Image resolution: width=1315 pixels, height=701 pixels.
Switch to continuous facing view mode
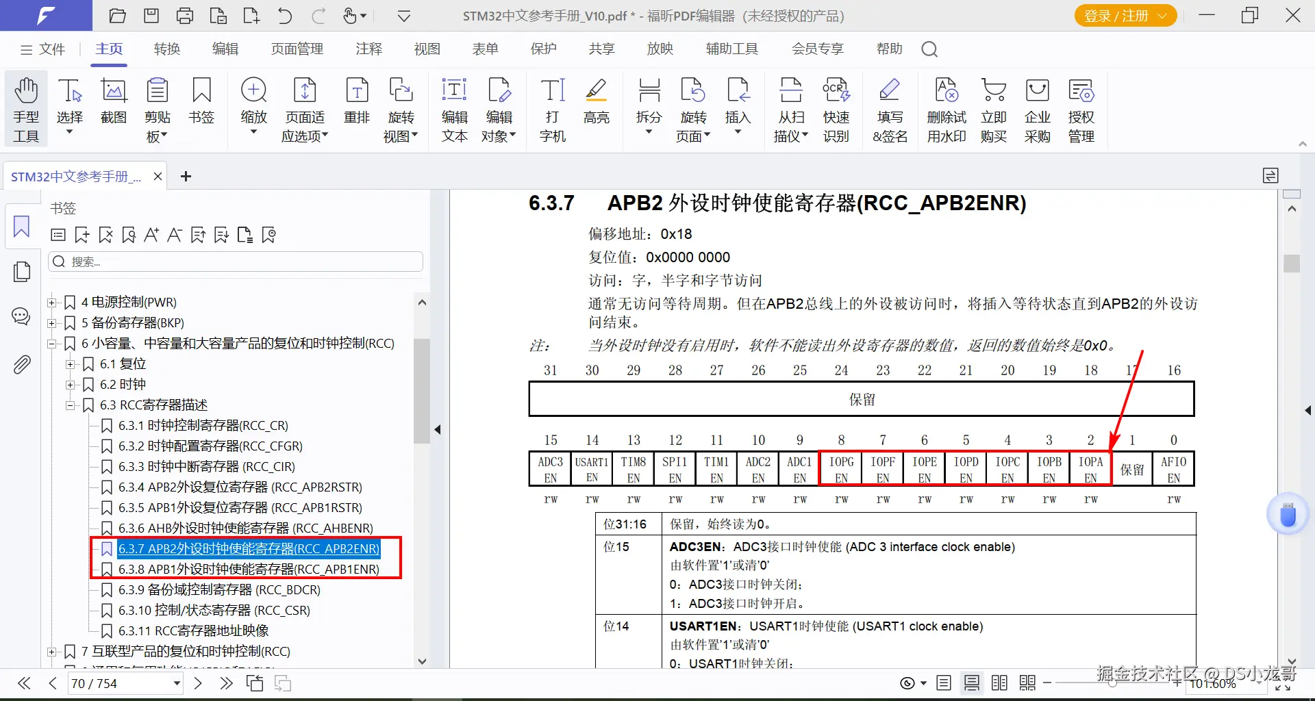point(1027,683)
